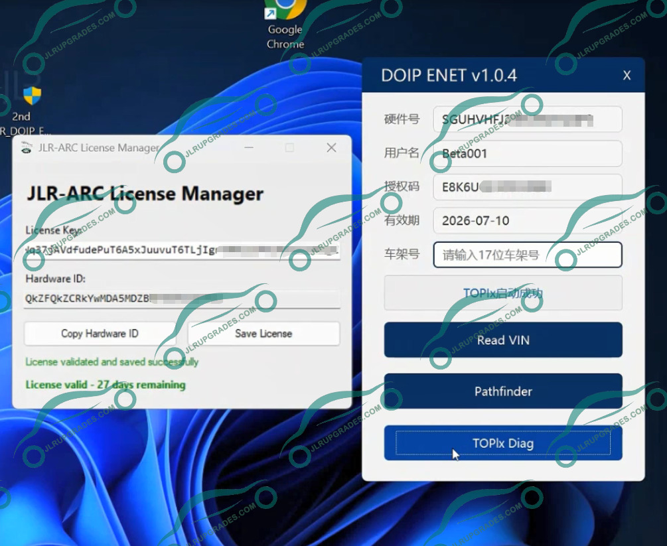This screenshot has width=667, height=546.
Task: Click the 硬件号 label
Action: click(x=402, y=119)
